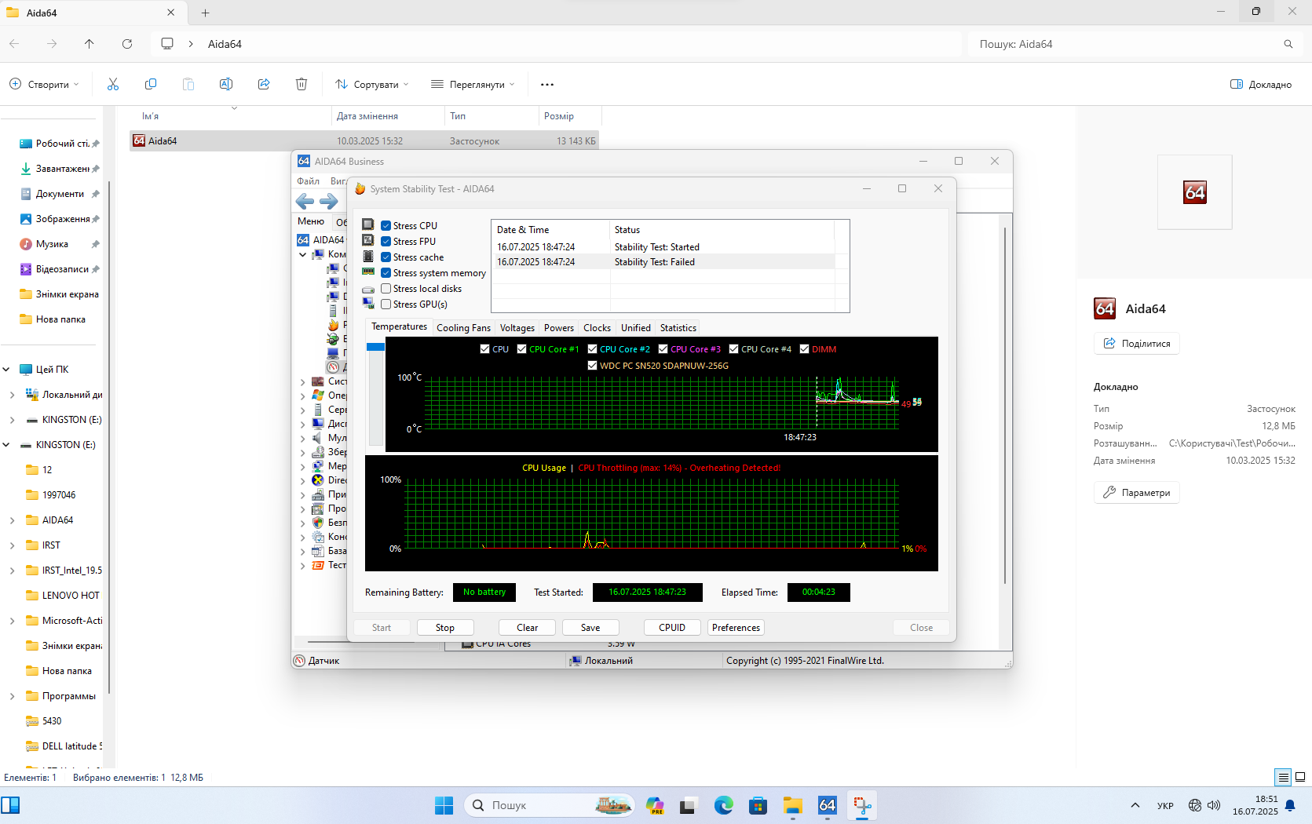This screenshot has height=824, width=1312.
Task: Uncheck the Stress CPU checkbox
Action: (386, 226)
